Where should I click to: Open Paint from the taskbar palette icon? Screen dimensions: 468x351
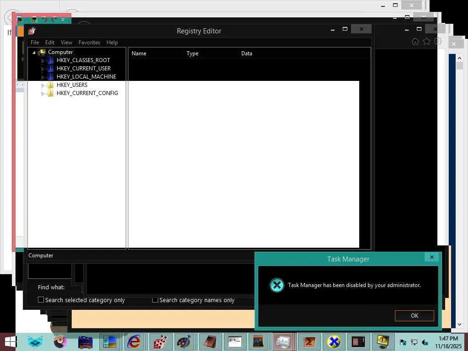184,342
